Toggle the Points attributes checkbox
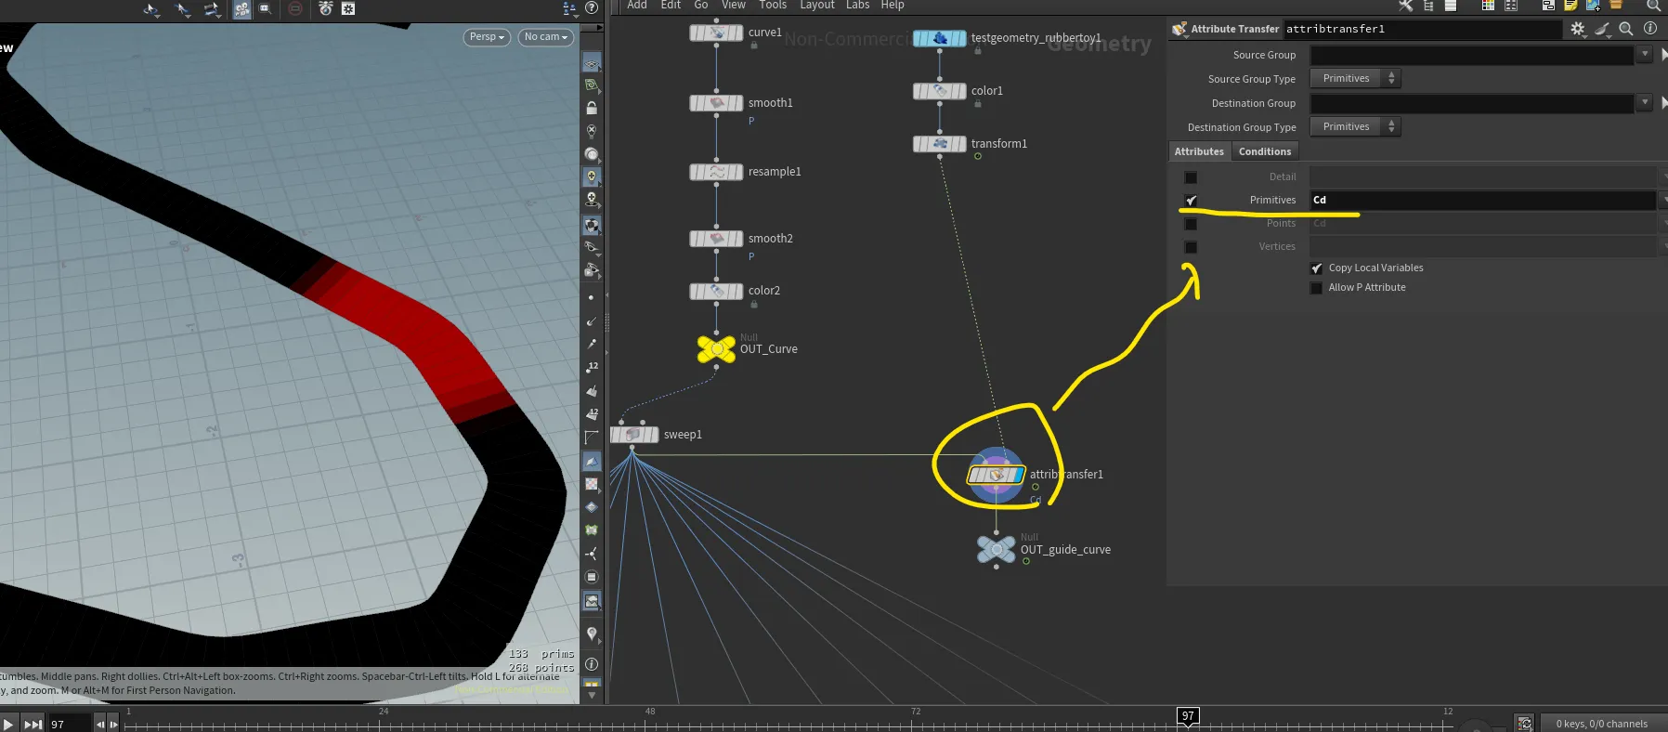 click(1191, 224)
